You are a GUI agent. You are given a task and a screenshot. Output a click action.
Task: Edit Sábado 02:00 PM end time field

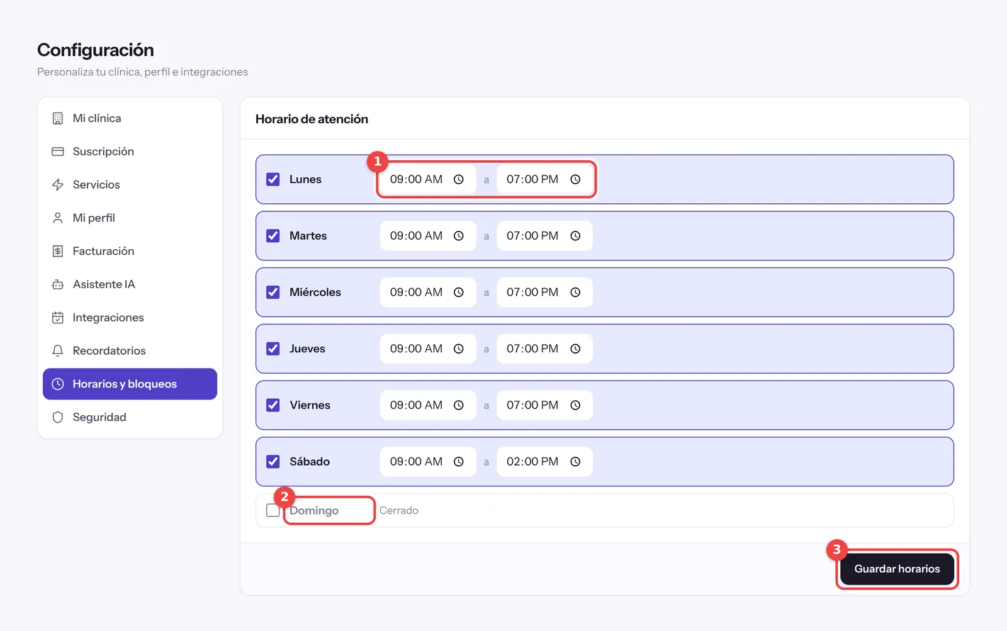tap(544, 462)
